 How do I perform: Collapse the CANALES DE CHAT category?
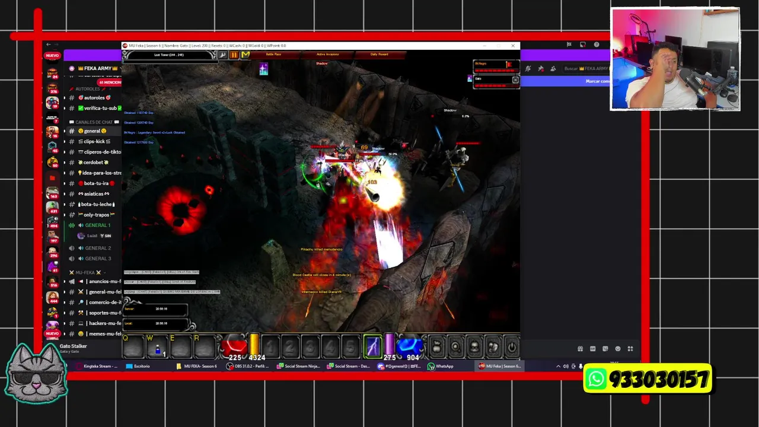click(94, 122)
